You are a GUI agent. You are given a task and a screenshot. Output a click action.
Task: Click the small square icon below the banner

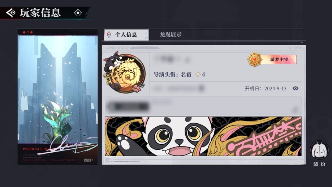point(108,160)
